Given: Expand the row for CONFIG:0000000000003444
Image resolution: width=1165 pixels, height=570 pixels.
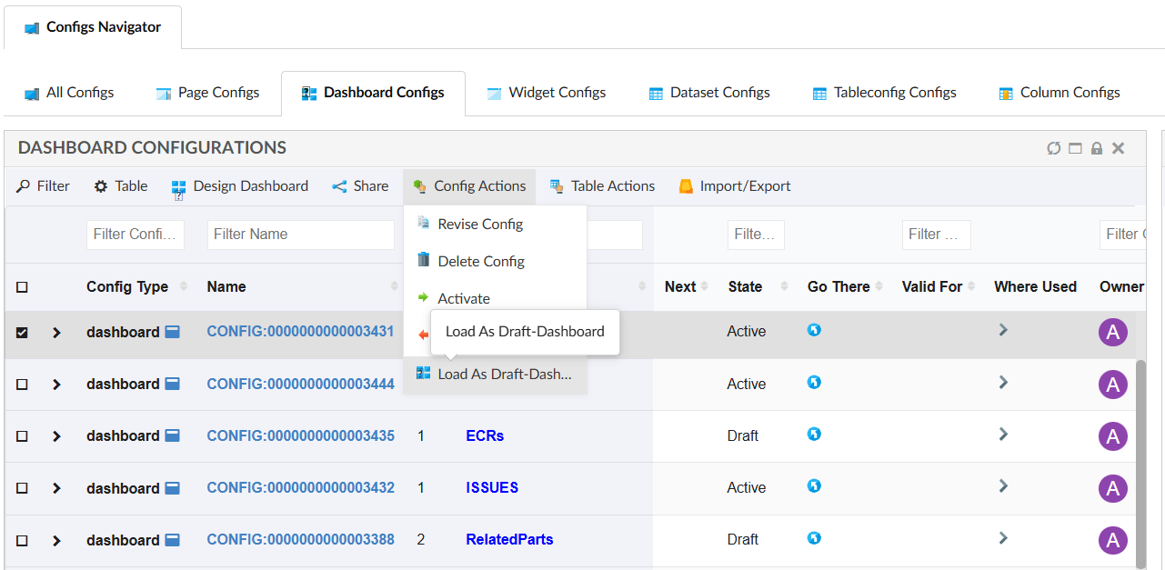Looking at the screenshot, I should click(x=56, y=385).
